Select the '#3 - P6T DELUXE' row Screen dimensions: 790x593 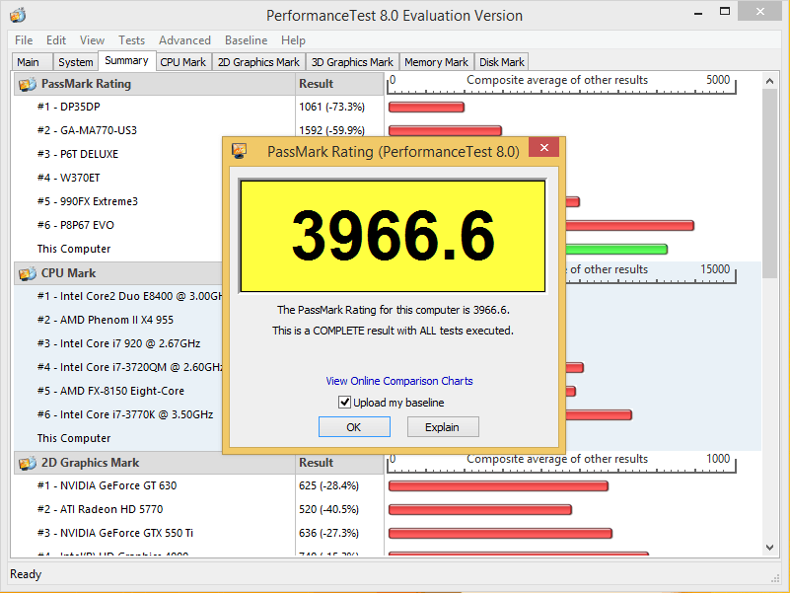coord(78,154)
